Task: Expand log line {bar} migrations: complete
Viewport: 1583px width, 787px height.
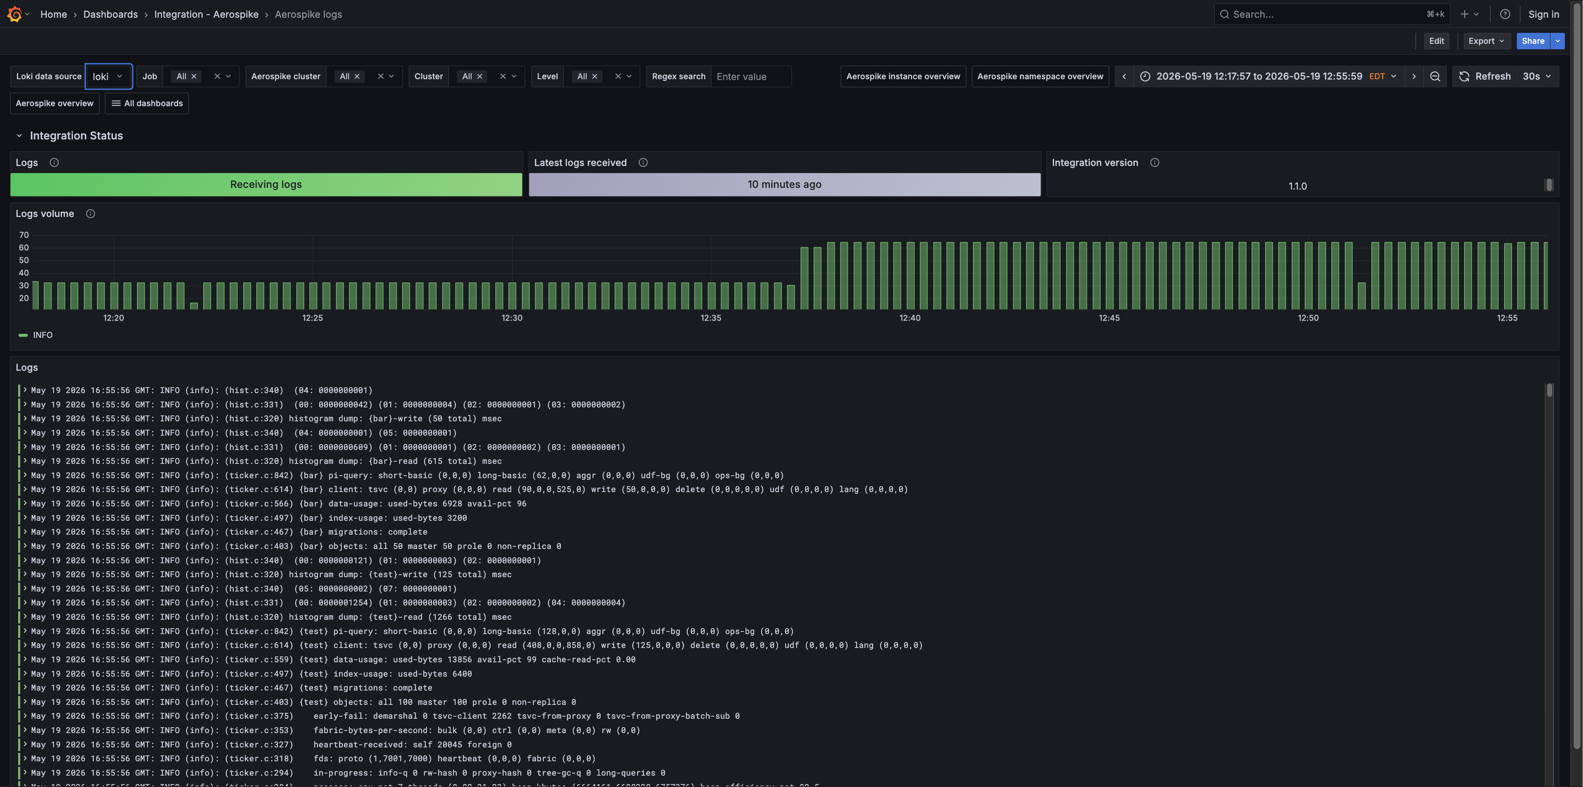Action: 24,532
